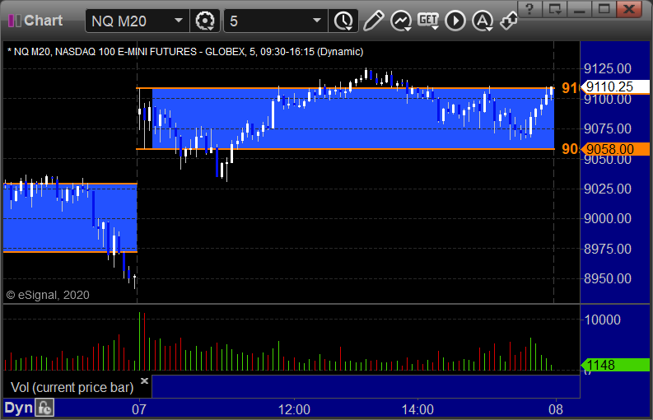Image resolution: width=653 pixels, height=420 pixels.
Task: Open the help question mark button
Action: tap(529, 8)
